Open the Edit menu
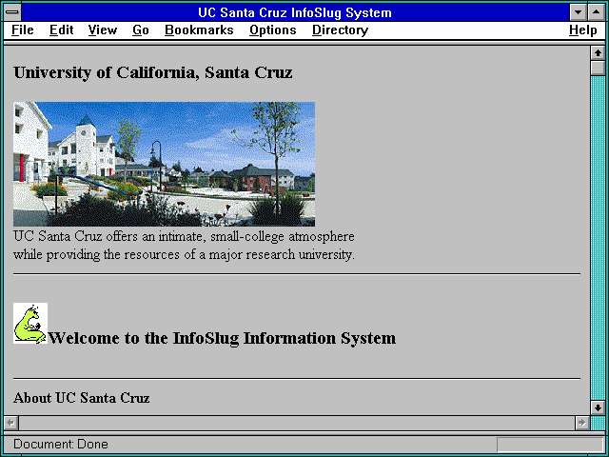Screen dimensions: 609x457 (61, 30)
